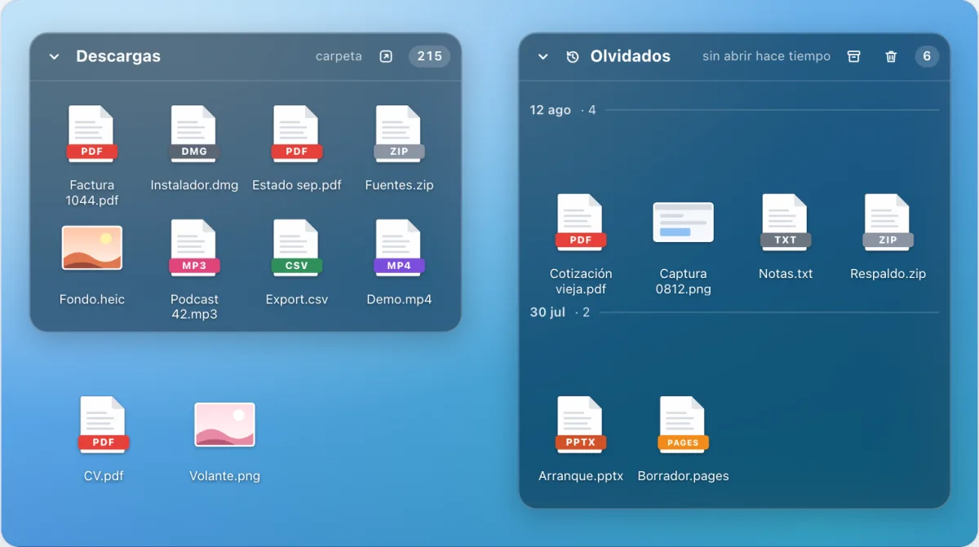The height and width of the screenshot is (547, 979).
Task: Click the "Demo.mp4" file name
Action: coord(399,299)
